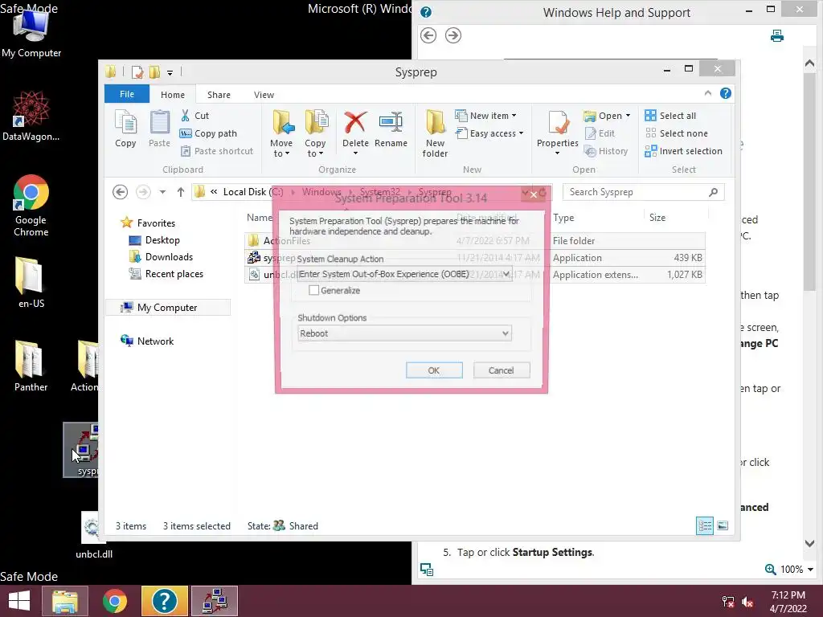The image size is (823, 617).
Task: Click Edit in the Open group
Action: pyautogui.click(x=600, y=133)
